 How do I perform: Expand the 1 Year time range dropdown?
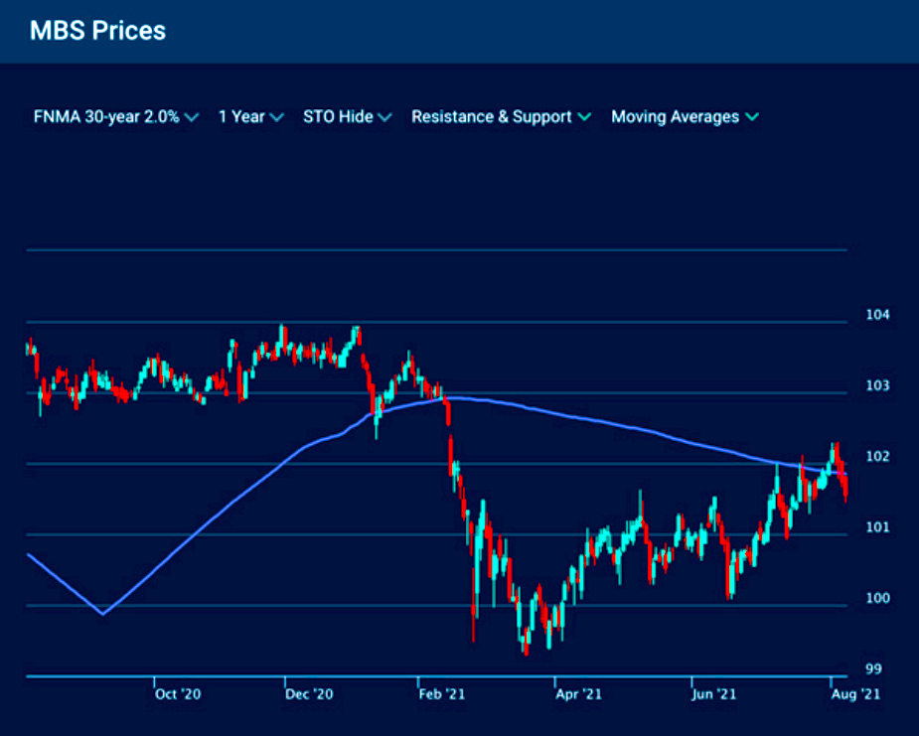(x=241, y=117)
